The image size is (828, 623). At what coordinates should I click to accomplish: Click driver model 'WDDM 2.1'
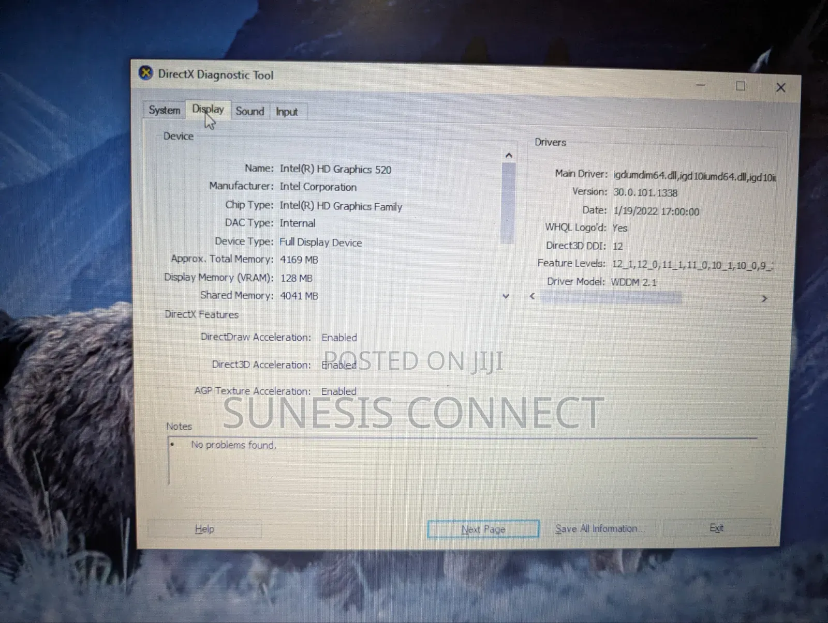633,282
